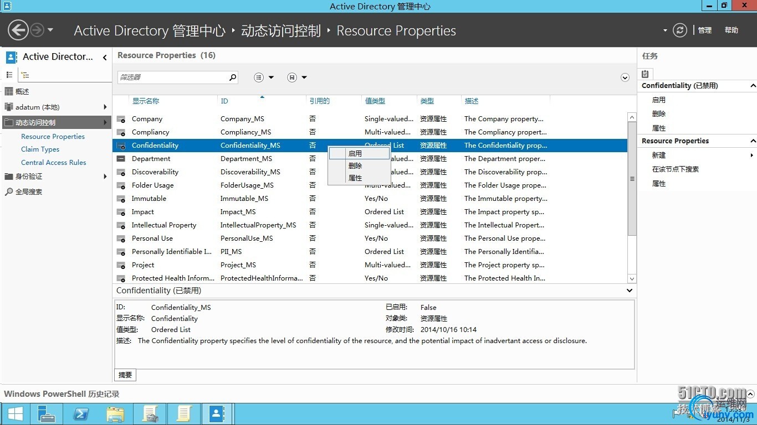Screen dimensions: 757x425
Task: Select the Personally Identifiable row name
Action: 172,251
